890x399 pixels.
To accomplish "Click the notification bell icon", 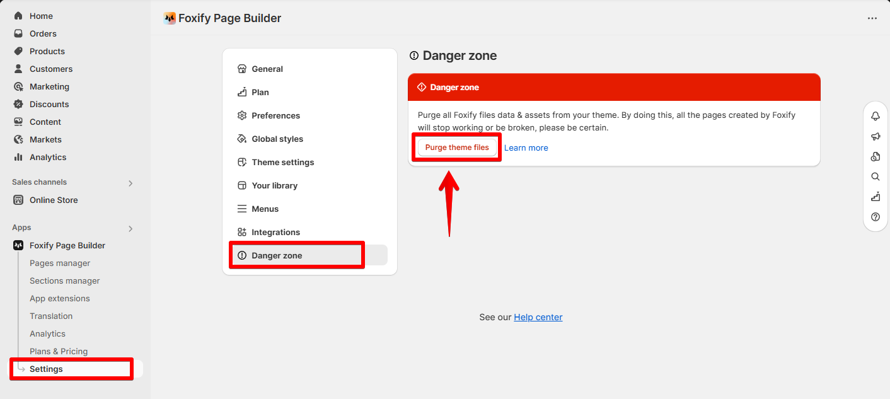I will click(876, 116).
